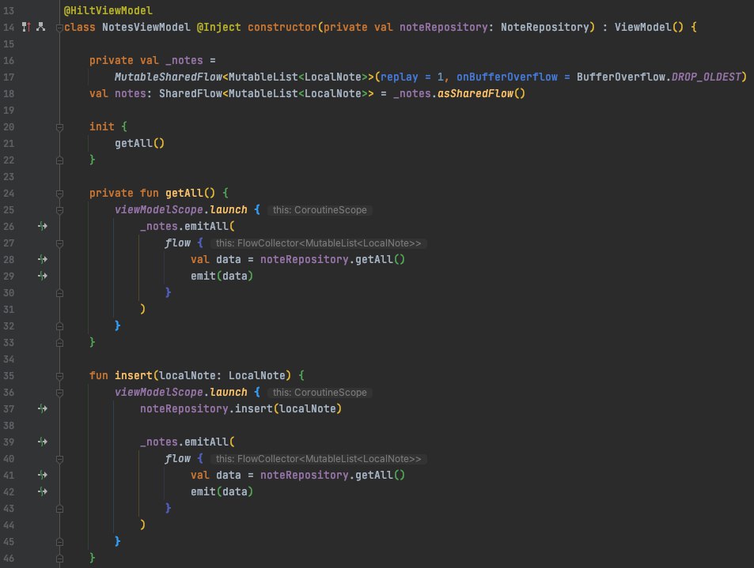Click the flow keyword on line 40
Screen dimensions: 754x568
coord(178,458)
